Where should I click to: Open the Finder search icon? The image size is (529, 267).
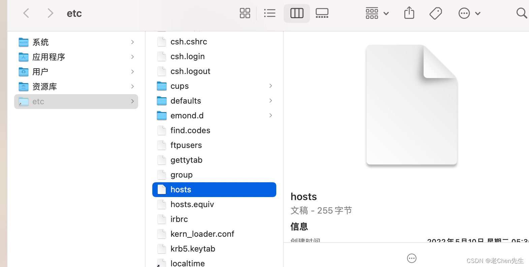tap(522, 13)
